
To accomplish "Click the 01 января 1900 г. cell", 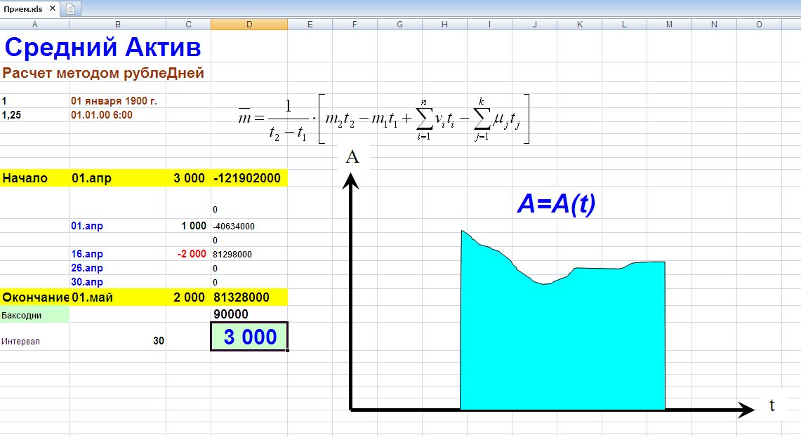I will point(117,101).
